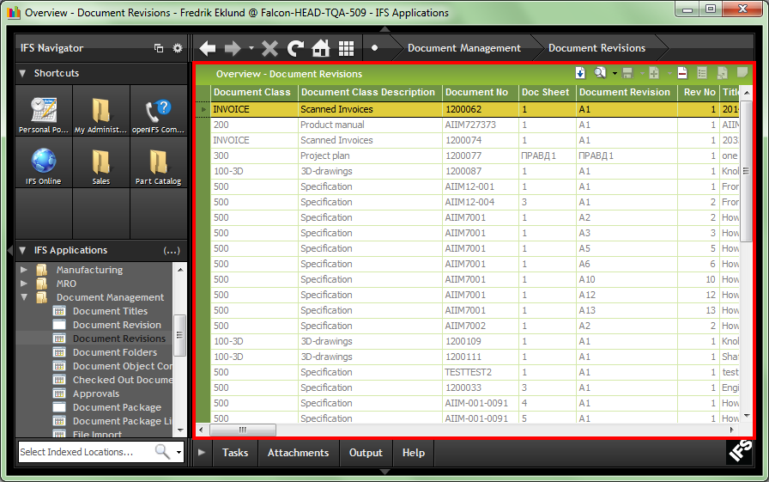The image size is (769, 482).
Task: Click the Populate (blue down arrow) icon
Action: pos(580,73)
